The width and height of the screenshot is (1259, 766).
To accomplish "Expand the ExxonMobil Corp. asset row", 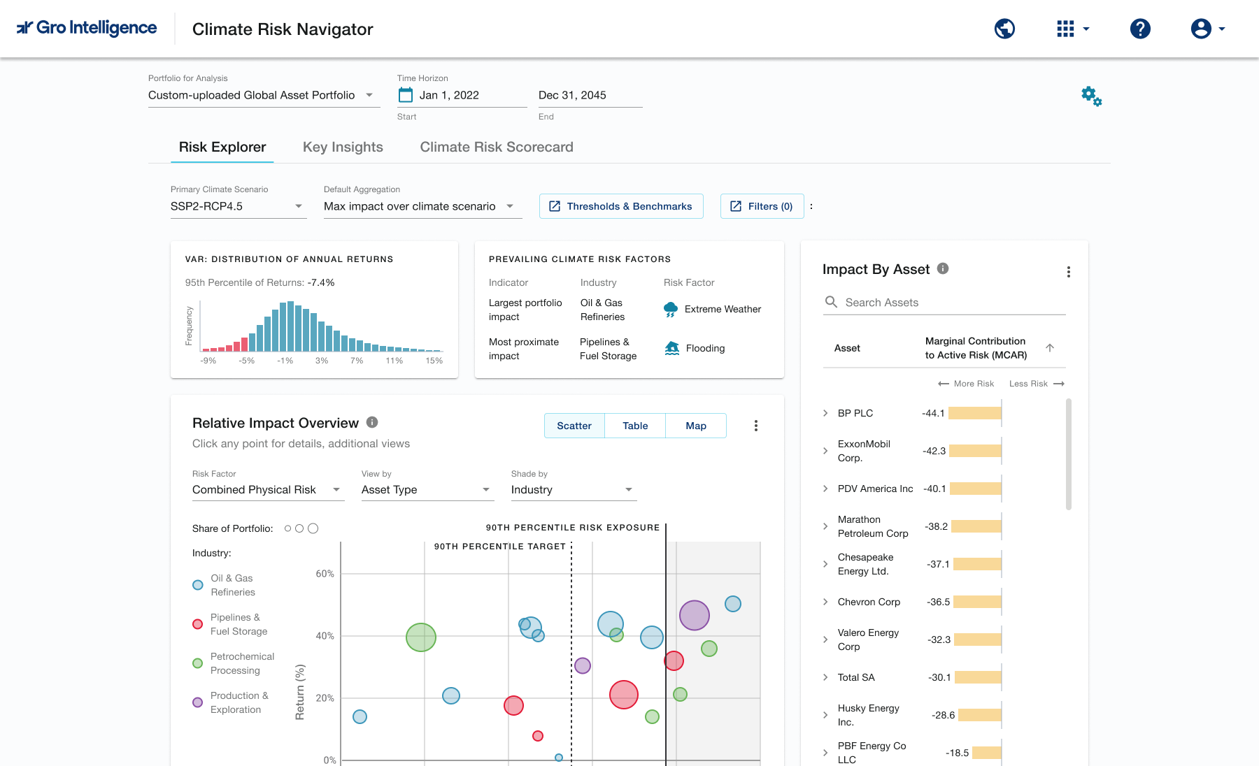I will point(825,451).
